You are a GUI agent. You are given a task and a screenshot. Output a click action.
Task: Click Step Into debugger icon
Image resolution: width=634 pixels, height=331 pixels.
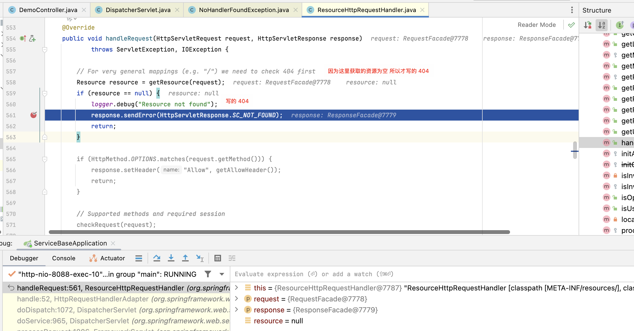(171, 258)
